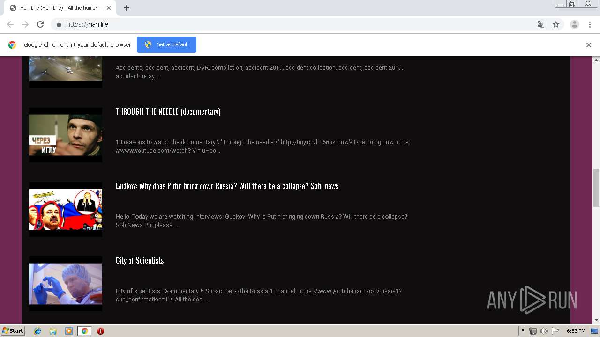Click the browser Forward arrow

(25, 24)
